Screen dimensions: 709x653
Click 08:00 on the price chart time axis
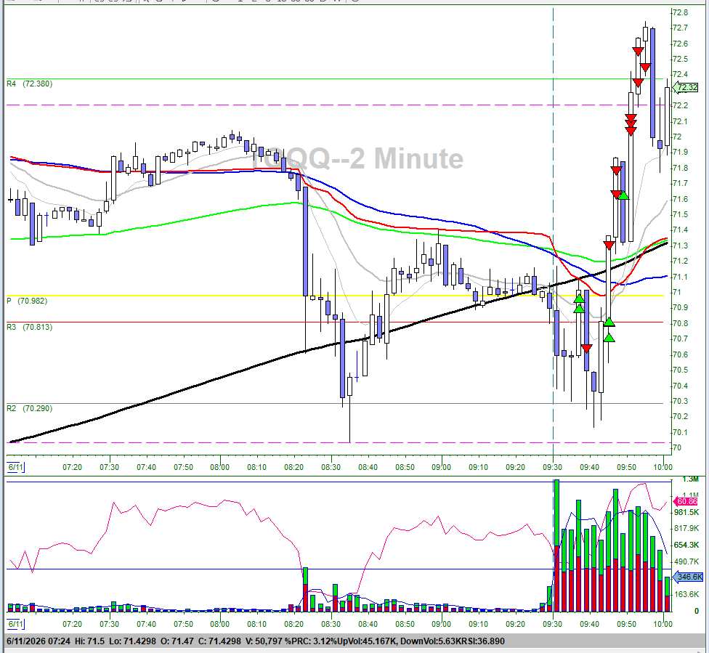click(220, 467)
